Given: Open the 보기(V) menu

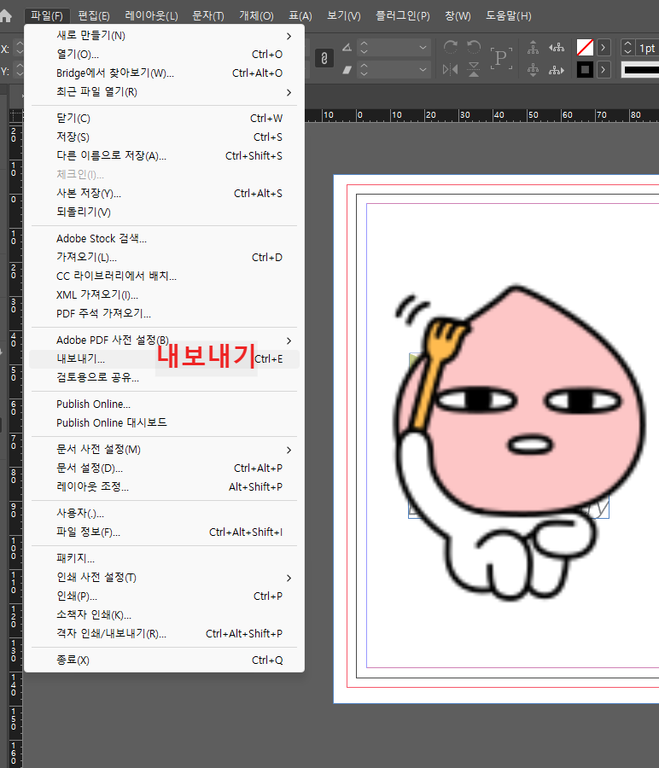Looking at the screenshot, I should [344, 15].
